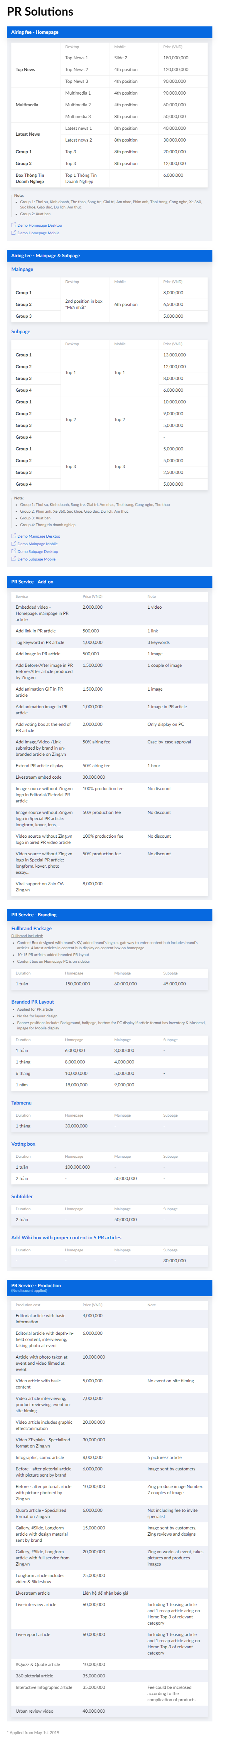Open the Demo Subpage Desktop link
Viewport: 226px width, 1742px height.
coord(37,552)
